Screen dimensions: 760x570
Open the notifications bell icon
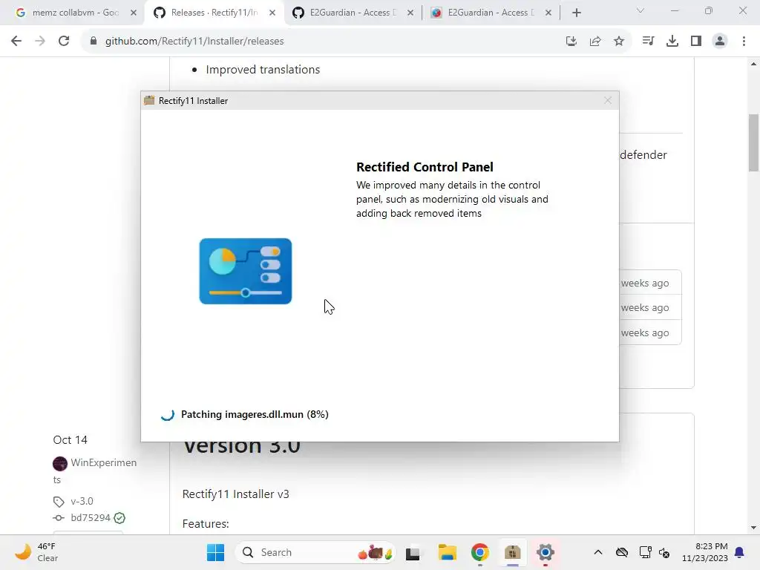pyautogui.click(x=740, y=552)
